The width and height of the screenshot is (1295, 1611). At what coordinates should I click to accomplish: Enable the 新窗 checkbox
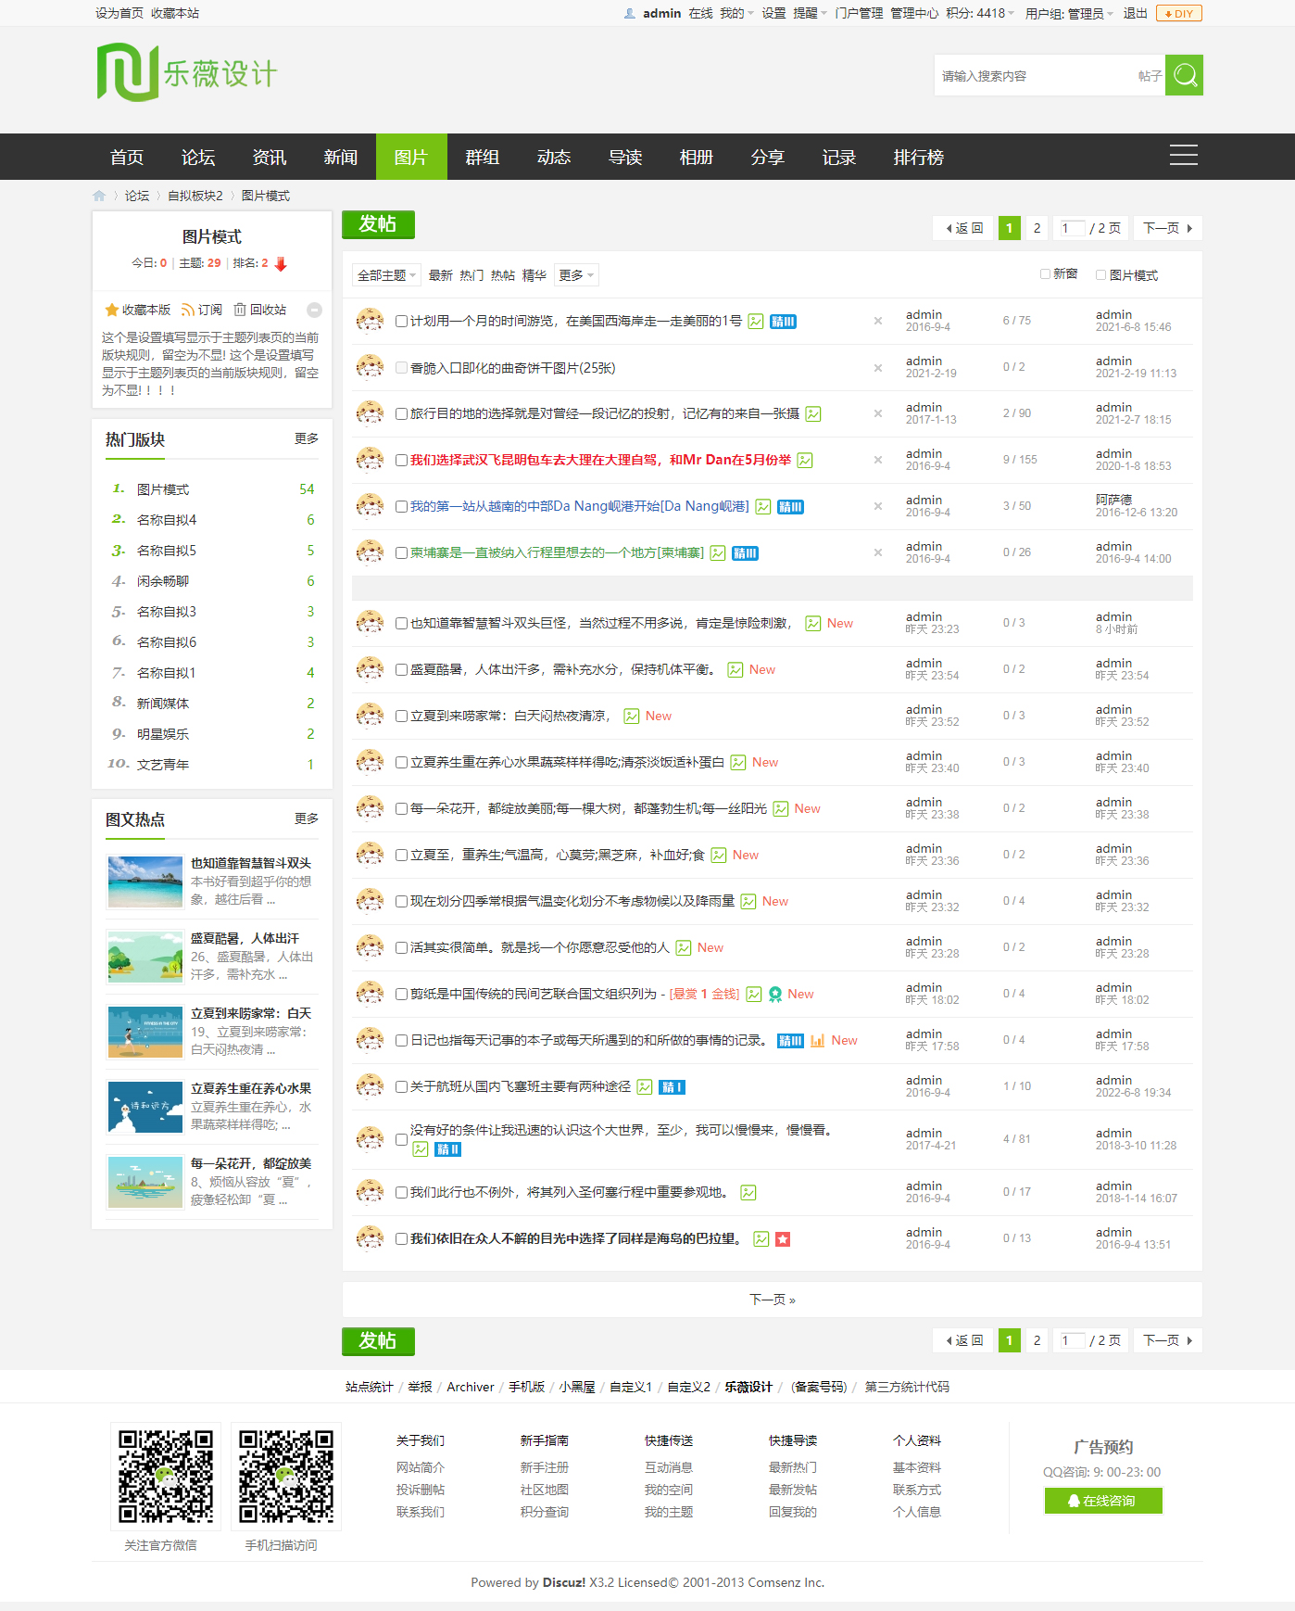(x=1045, y=274)
